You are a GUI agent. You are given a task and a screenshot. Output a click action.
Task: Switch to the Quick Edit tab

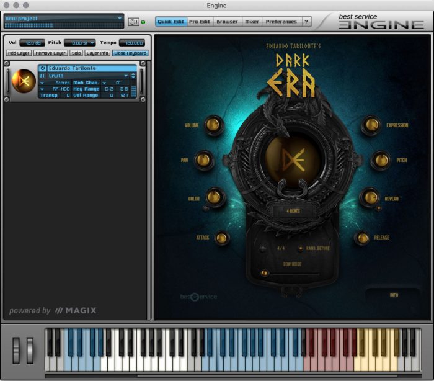pos(171,22)
